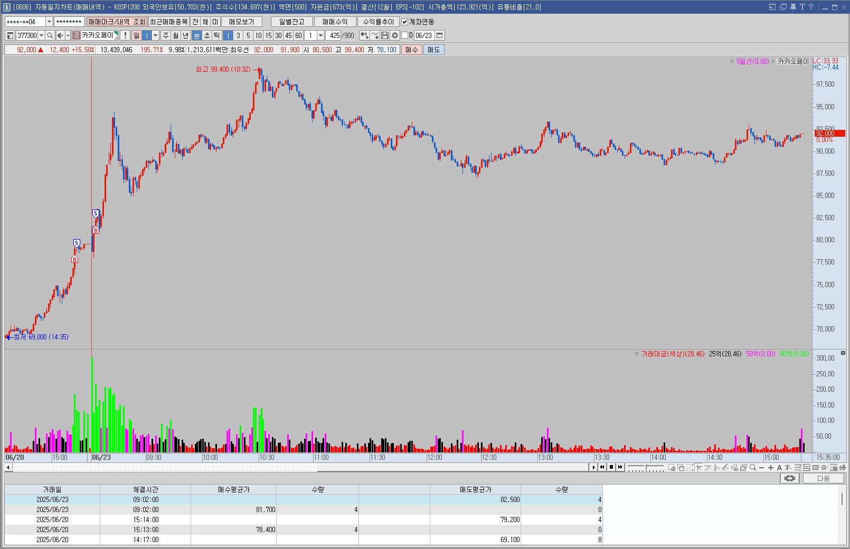Image resolution: width=850 pixels, height=549 pixels.
Task: Click the plus zoom-in icon
Action: [770, 467]
